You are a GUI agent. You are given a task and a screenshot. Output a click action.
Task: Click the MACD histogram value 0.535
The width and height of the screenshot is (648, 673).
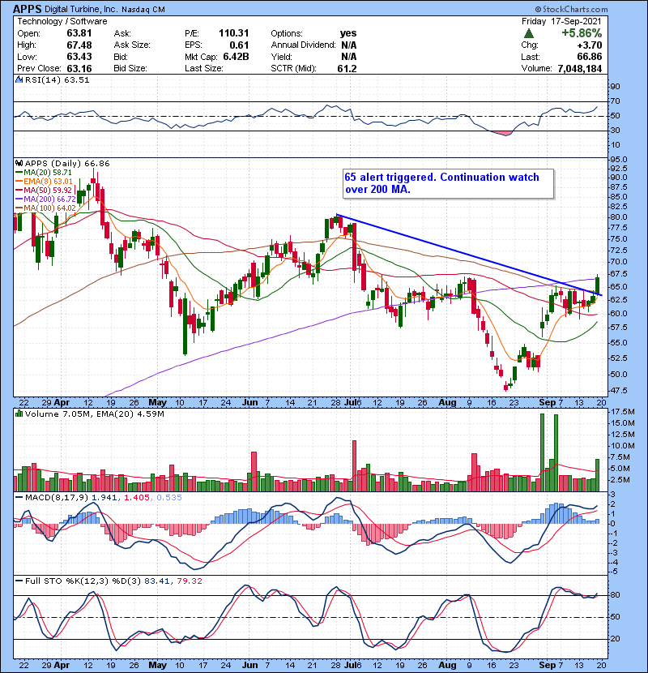[x=169, y=498]
